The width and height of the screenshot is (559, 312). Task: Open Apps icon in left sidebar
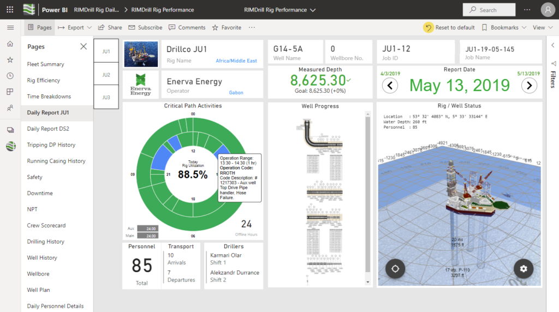[10, 92]
